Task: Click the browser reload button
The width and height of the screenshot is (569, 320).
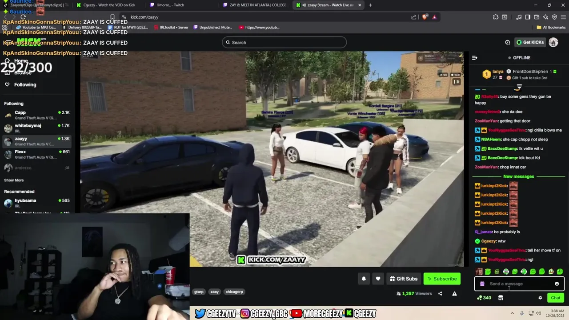Action: (x=23, y=17)
